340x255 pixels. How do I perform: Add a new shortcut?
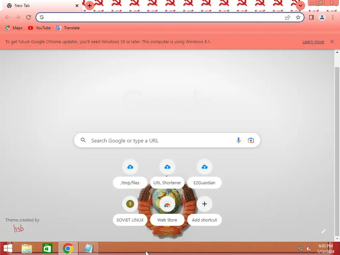click(x=204, y=211)
